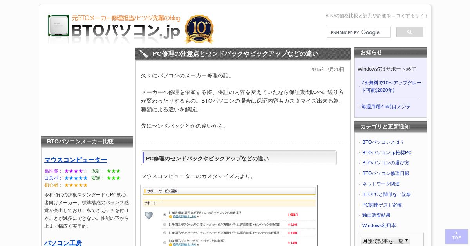
Task: Open the BTOパソコン修理日報 category
Action: [386, 173]
